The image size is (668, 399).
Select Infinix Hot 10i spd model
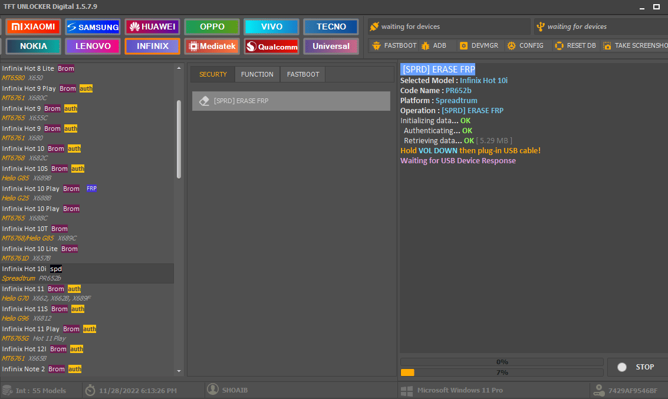tap(87, 273)
